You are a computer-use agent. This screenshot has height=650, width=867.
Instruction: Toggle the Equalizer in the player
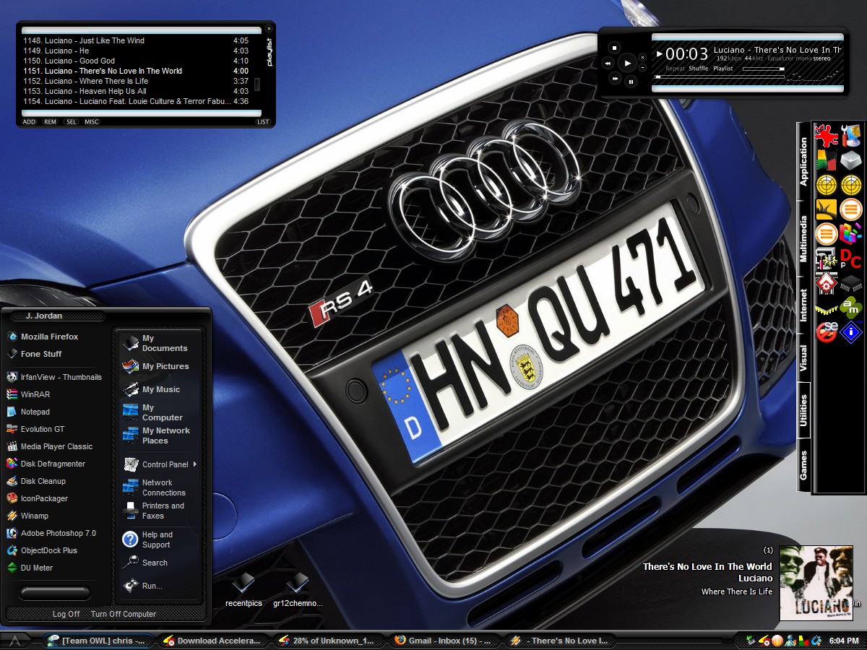coord(780,58)
